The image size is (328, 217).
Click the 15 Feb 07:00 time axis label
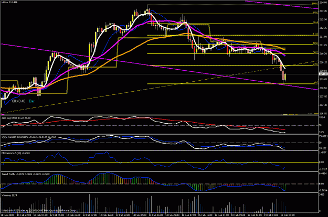[188, 215]
